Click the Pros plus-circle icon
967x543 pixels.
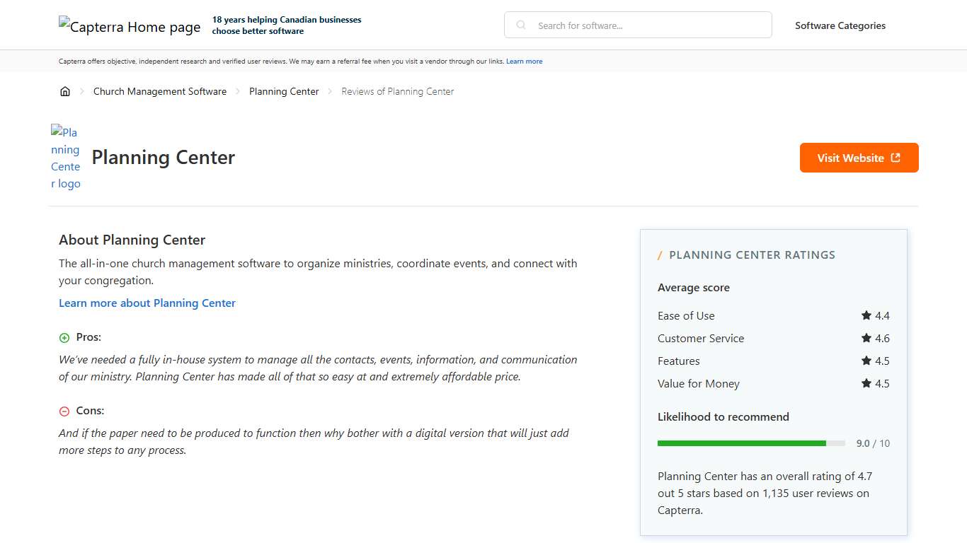pos(64,337)
